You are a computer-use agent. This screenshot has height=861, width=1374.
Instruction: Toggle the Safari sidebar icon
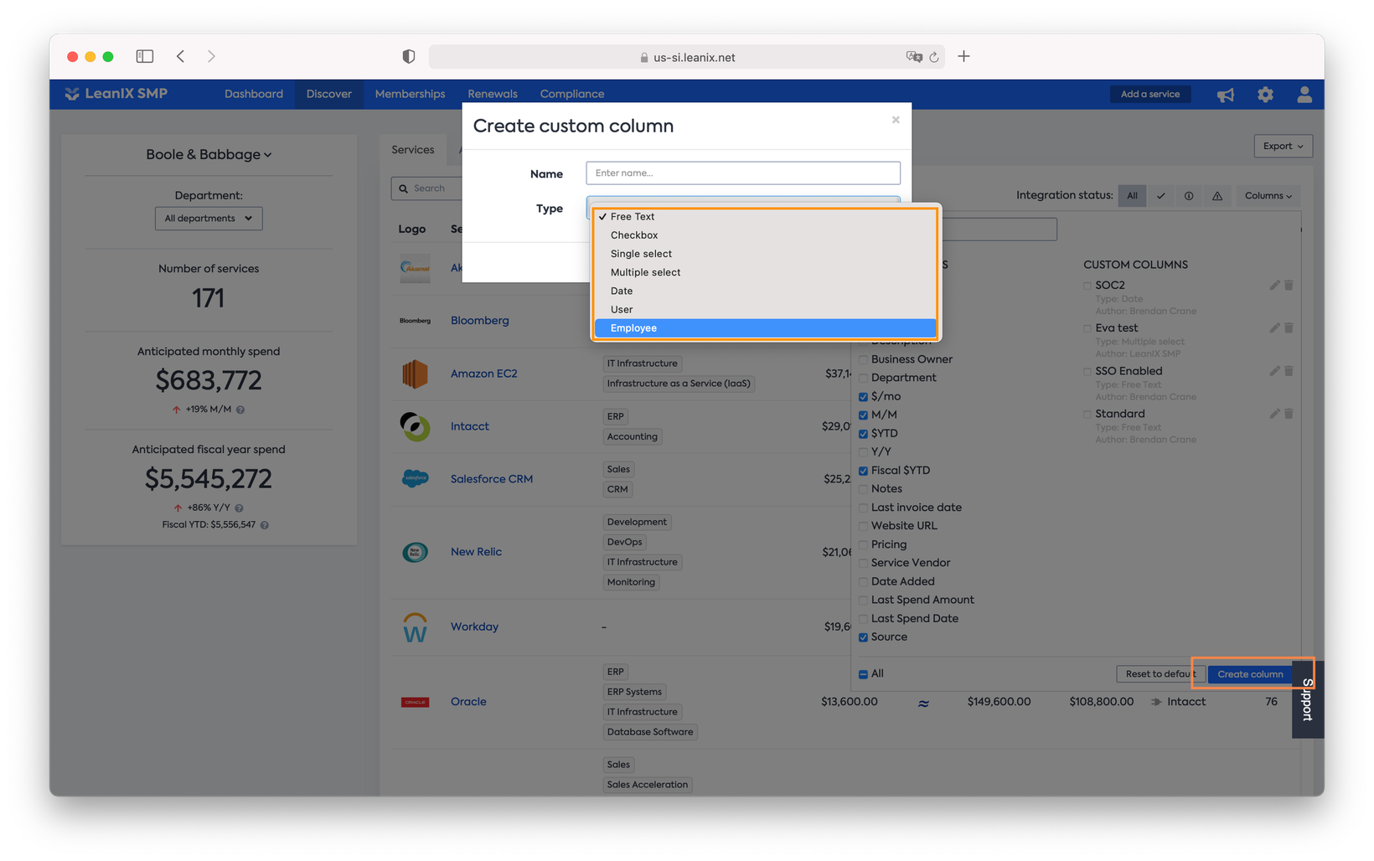[x=145, y=56]
